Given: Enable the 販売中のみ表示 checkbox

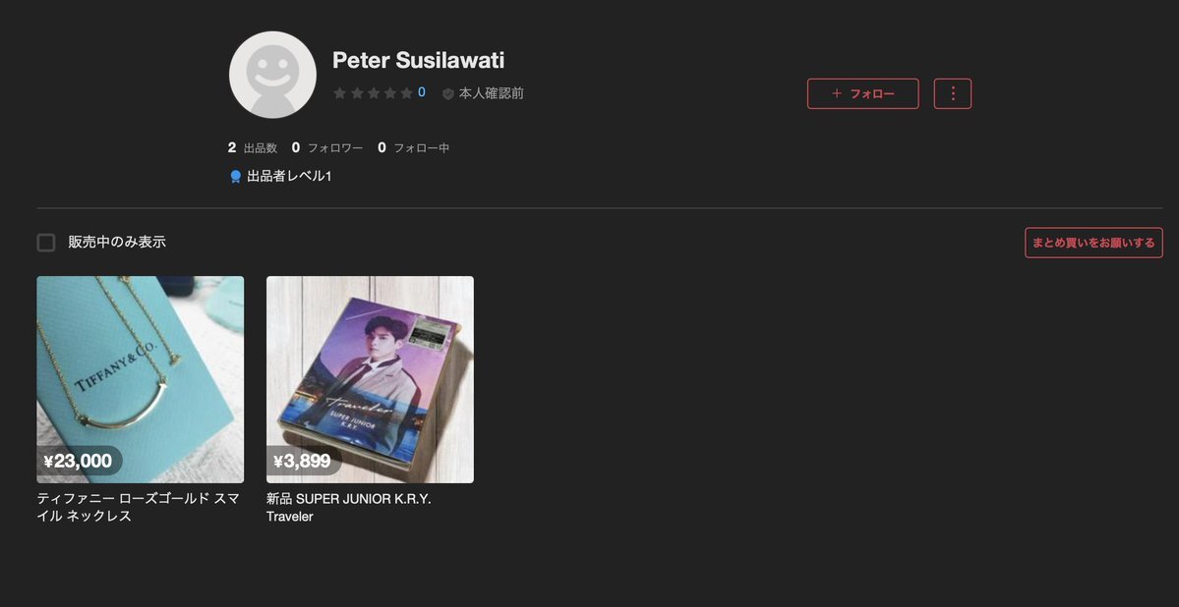Looking at the screenshot, I should pos(46,243).
